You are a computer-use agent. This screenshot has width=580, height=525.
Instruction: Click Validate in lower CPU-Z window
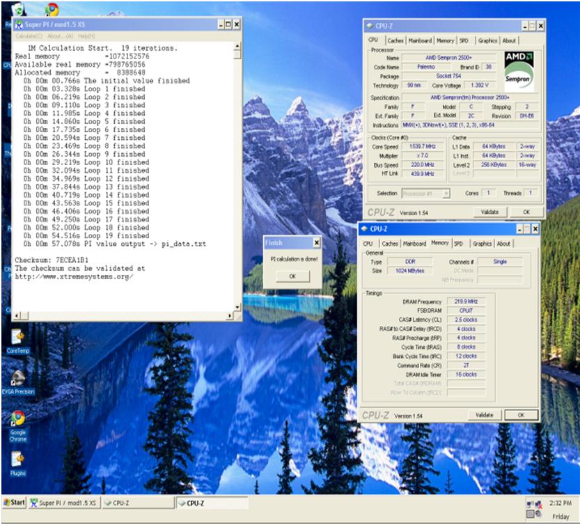pyautogui.click(x=484, y=415)
